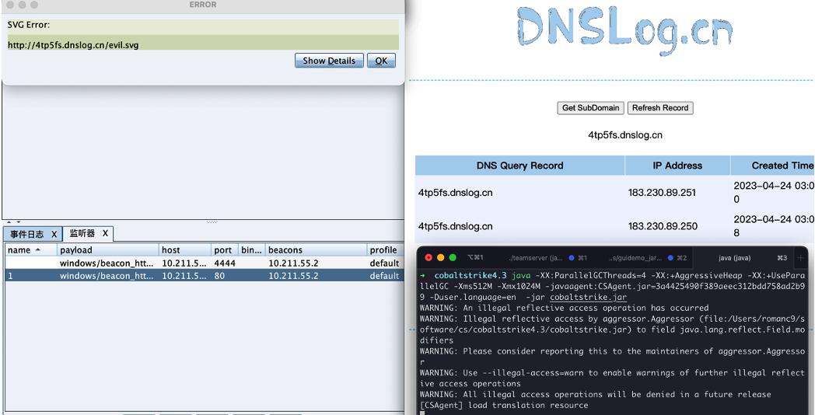Click the Get SubDomain button
The image size is (815, 415).
591,108
